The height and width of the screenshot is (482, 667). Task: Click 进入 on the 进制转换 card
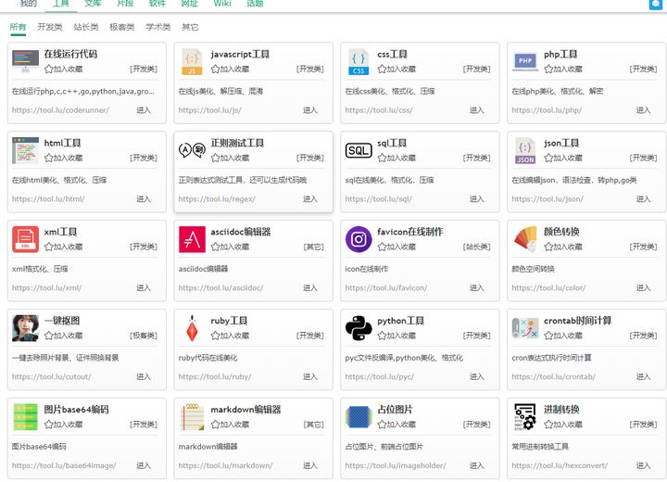tap(643, 466)
